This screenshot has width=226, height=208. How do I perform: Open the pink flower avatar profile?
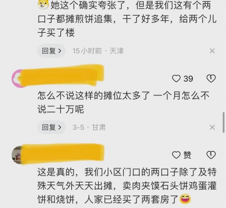pyautogui.click(x=17, y=78)
